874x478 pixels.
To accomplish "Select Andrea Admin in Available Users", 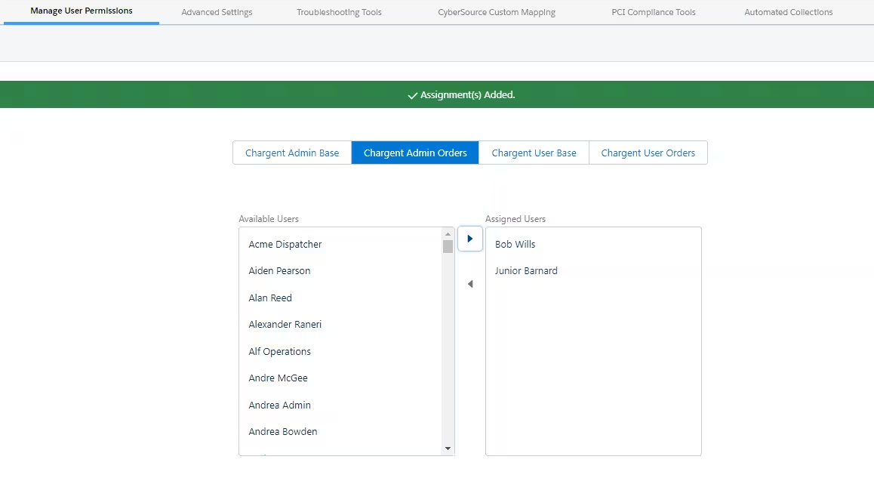I will tap(340, 405).
